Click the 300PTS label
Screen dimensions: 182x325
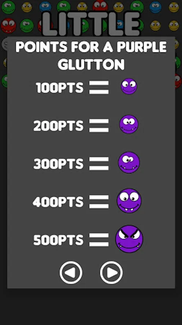click(58, 164)
